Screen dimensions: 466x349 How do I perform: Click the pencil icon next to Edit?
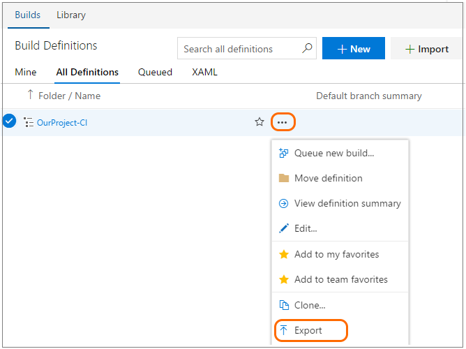coord(283,228)
